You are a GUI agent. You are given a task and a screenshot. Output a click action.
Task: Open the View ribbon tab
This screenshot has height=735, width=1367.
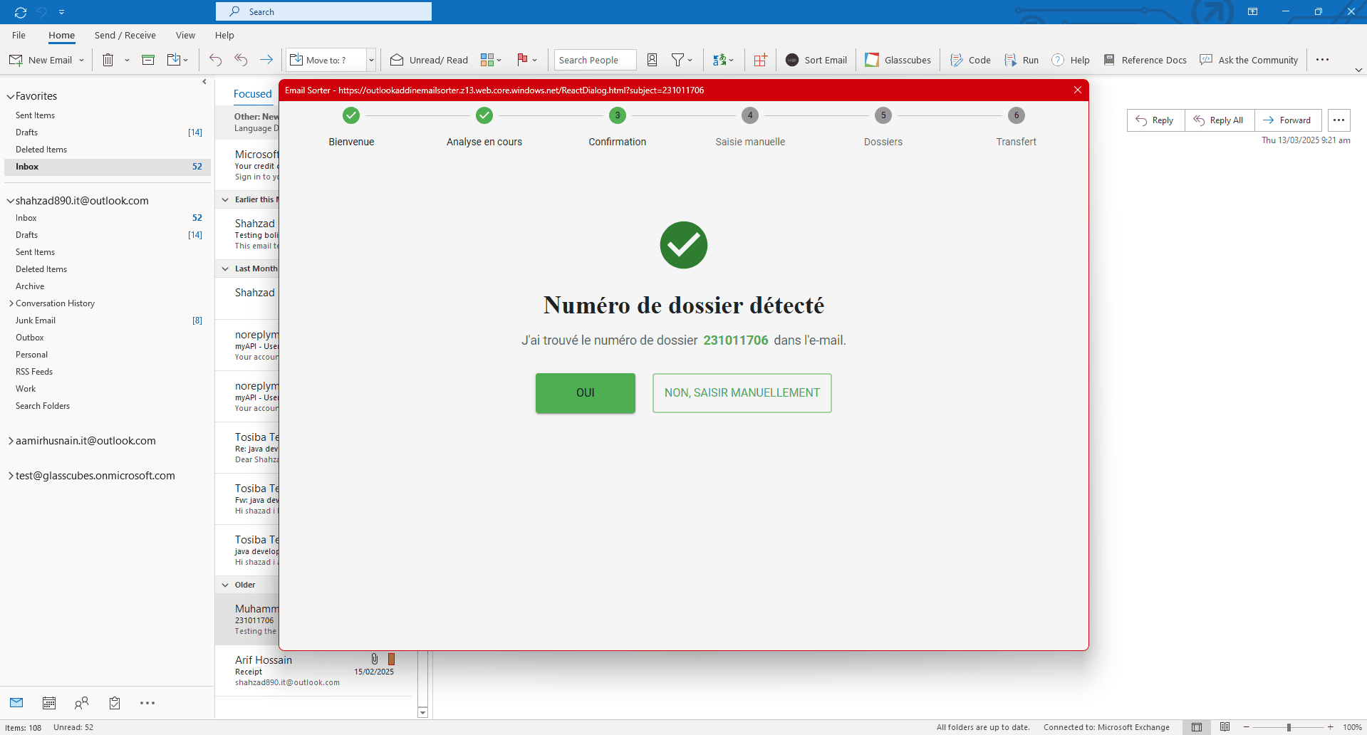point(185,35)
